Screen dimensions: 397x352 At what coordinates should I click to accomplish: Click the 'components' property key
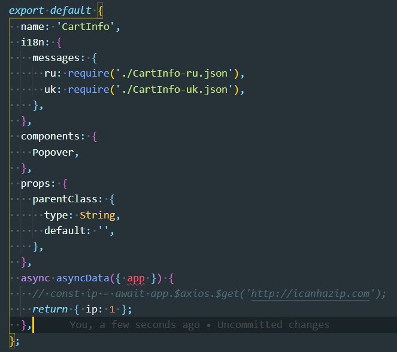[50, 136]
